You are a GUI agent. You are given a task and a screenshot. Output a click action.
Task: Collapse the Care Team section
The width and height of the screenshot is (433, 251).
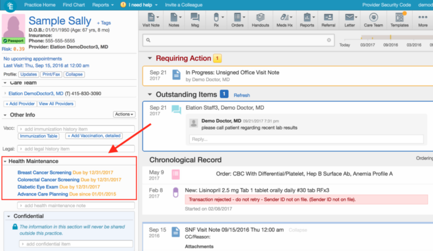(x=5, y=83)
